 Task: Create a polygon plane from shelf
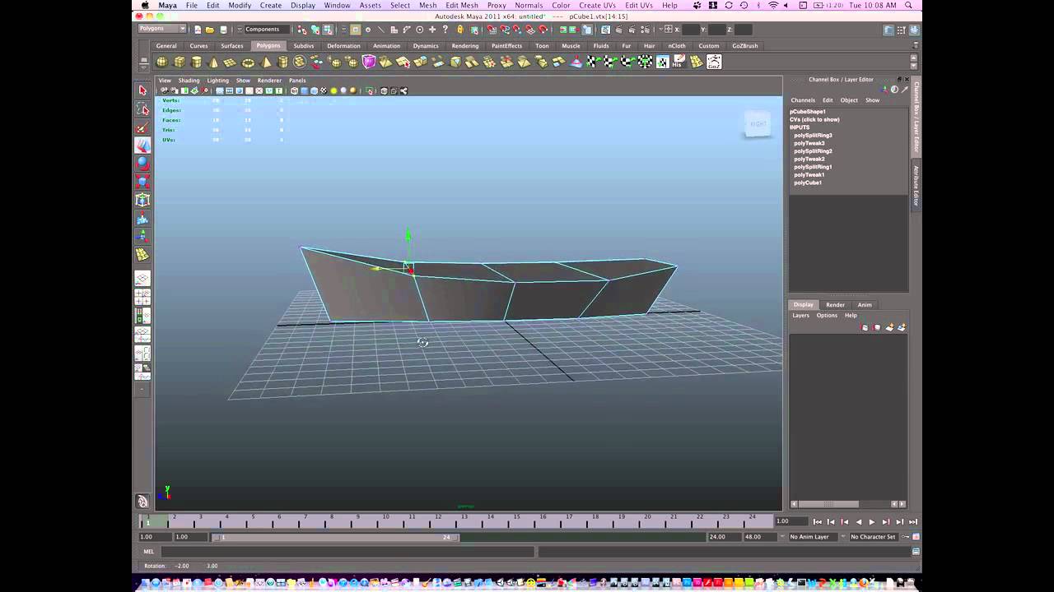231,62
